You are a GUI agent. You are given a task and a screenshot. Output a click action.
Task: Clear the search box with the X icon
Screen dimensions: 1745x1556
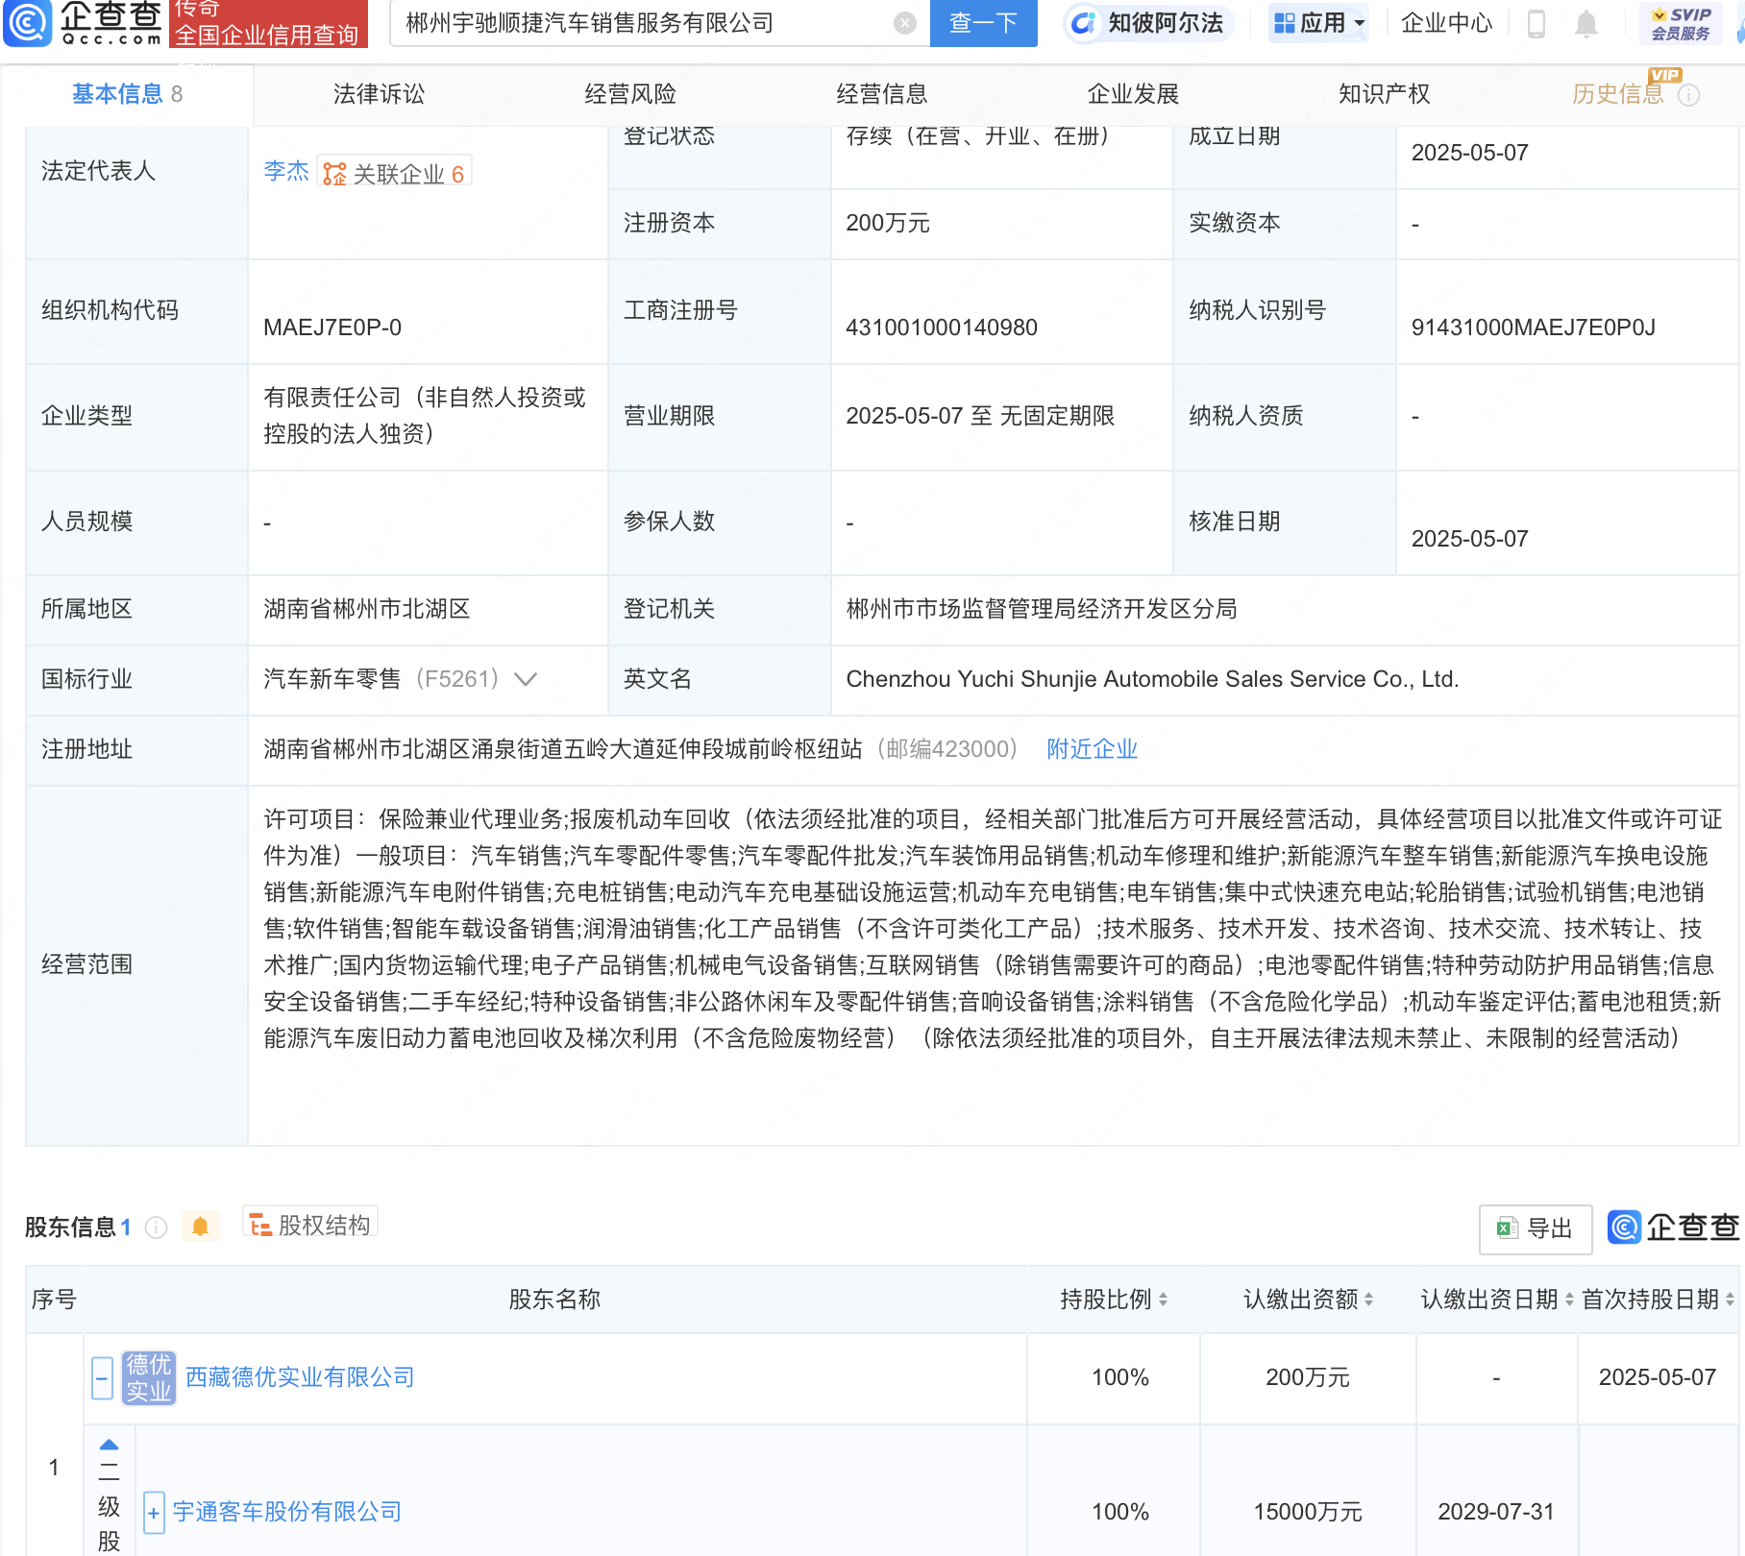904,23
